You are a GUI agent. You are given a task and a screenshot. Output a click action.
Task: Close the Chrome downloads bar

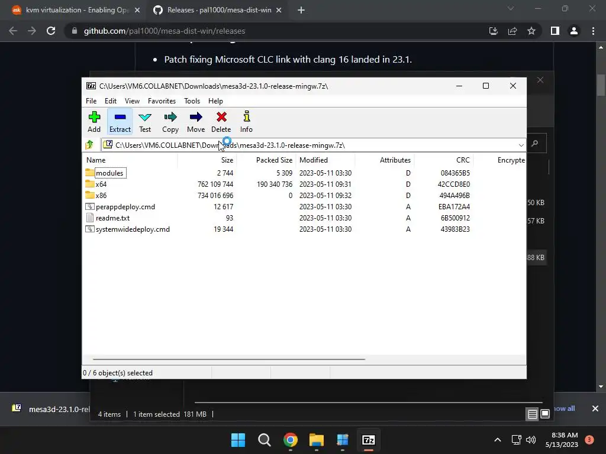[x=595, y=408]
